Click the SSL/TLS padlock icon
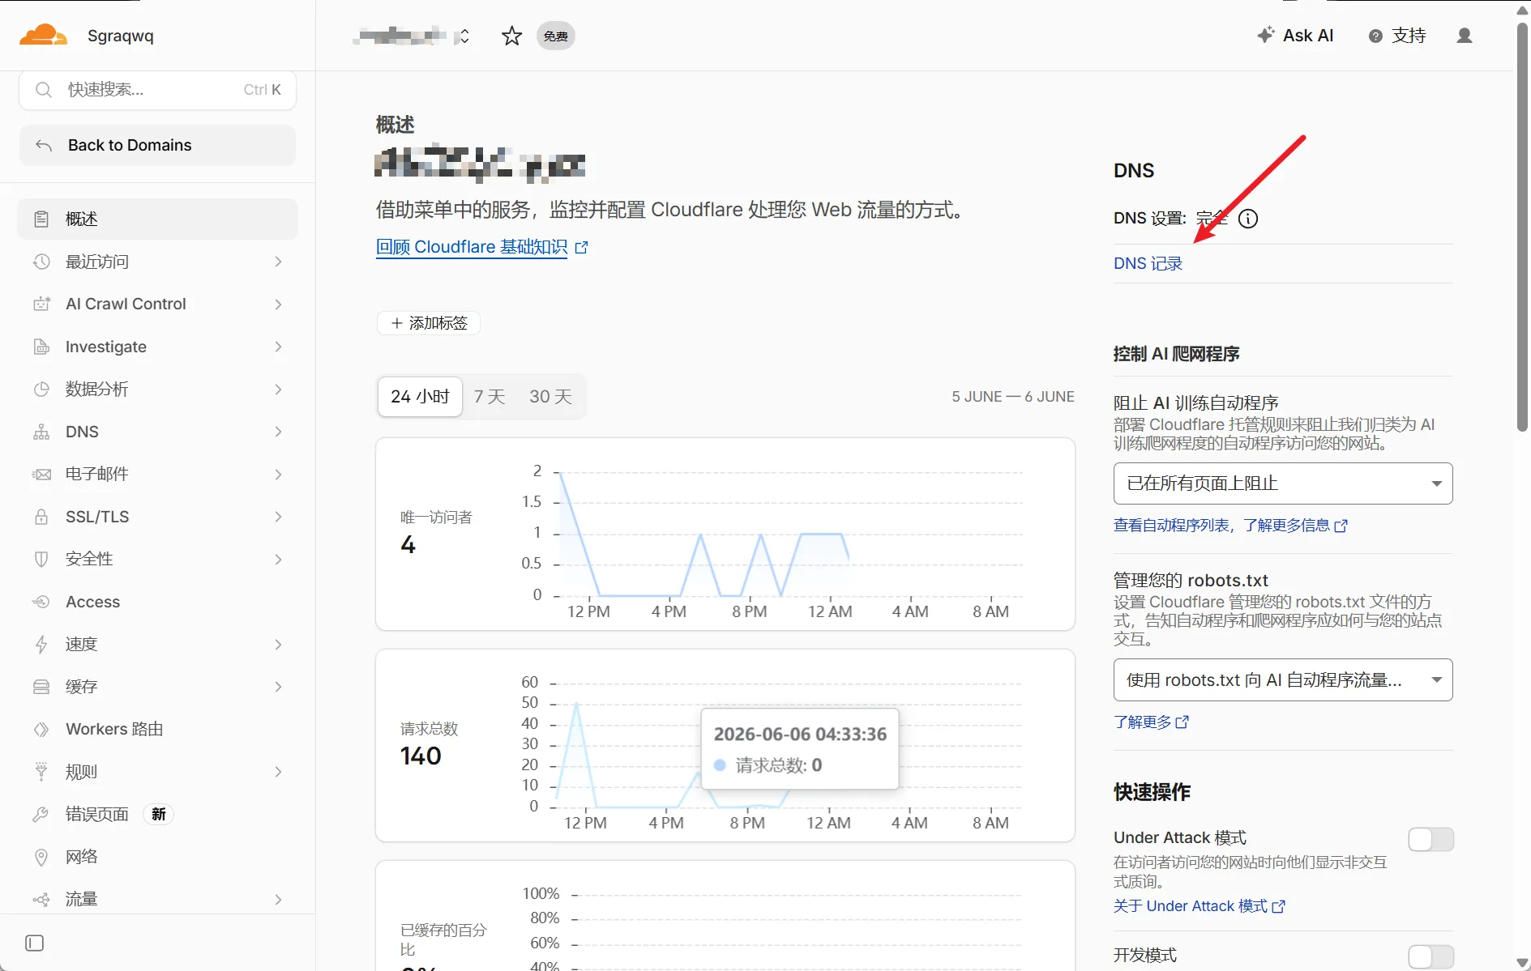Image resolution: width=1531 pixels, height=971 pixels. pyautogui.click(x=41, y=517)
